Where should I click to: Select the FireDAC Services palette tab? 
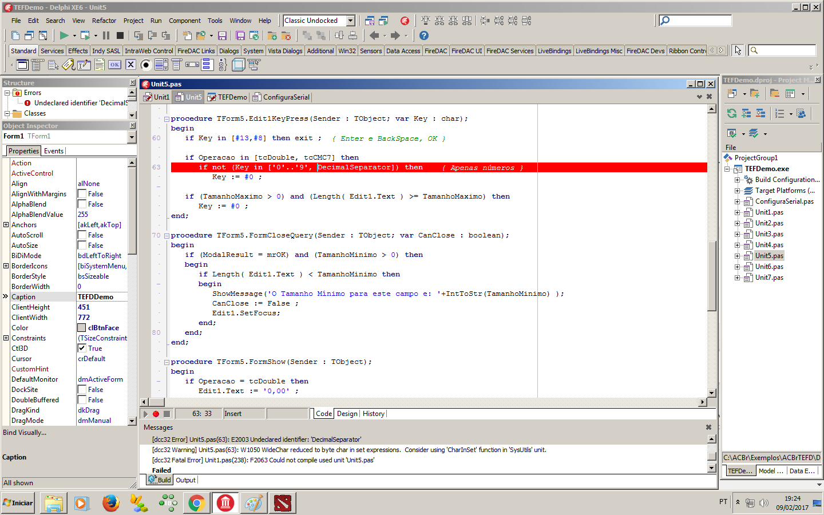(510, 51)
